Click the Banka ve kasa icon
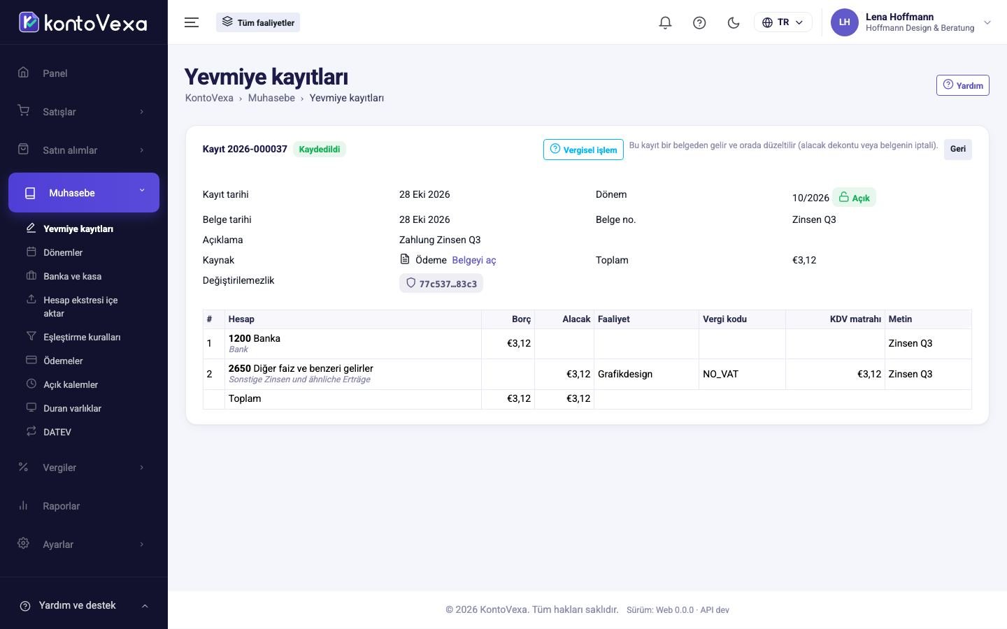Image resolution: width=1007 pixels, height=629 pixels. click(x=31, y=275)
